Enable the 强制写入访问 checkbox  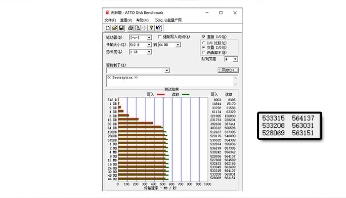tap(160, 37)
